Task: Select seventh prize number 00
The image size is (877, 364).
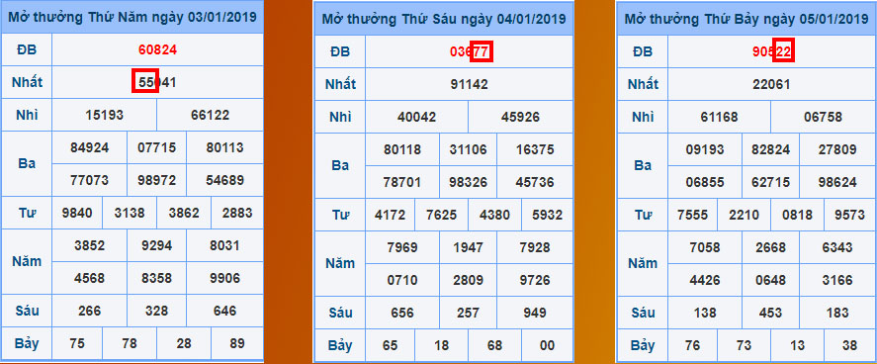Action: tap(547, 345)
